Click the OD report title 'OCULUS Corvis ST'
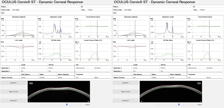The width and height of the screenshot is (224, 108). point(42,2)
